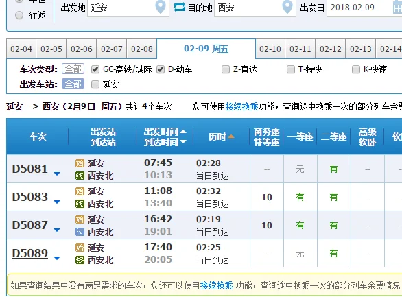Click second-class 有 for D5083
This screenshot has height=297, width=402.
click(x=333, y=198)
